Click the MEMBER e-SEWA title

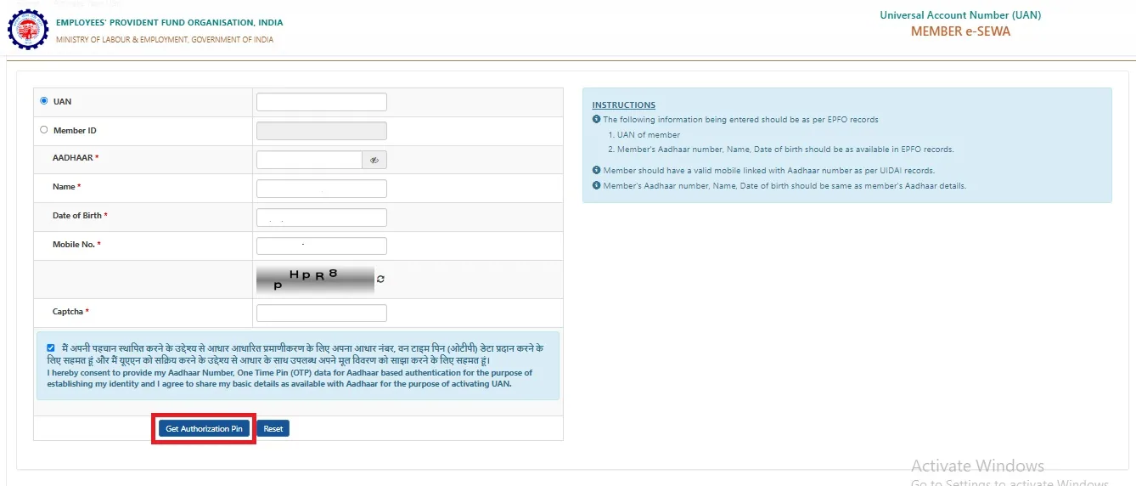point(960,31)
